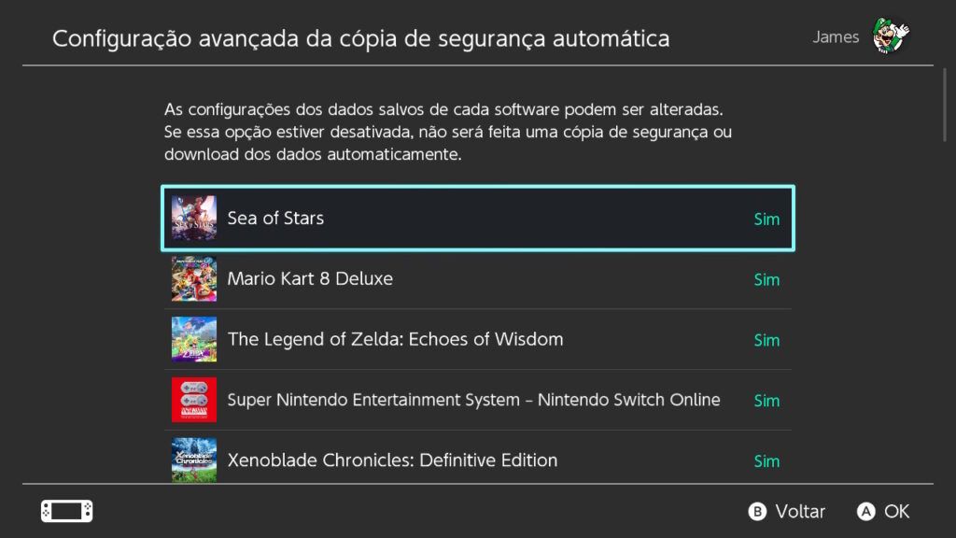Click the controller icon in the bottom bar
This screenshot has width=956, height=538.
pyautogui.click(x=66, y=511)
